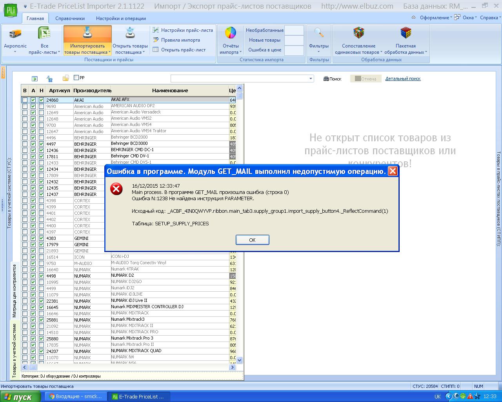The width and height of the screenshot is (502, 402).
Task: Click the green flower tray icon
Action: [463, 397]
